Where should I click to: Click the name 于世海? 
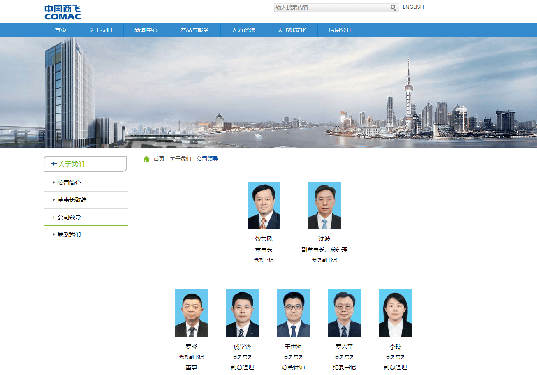(x=293, y=347)
